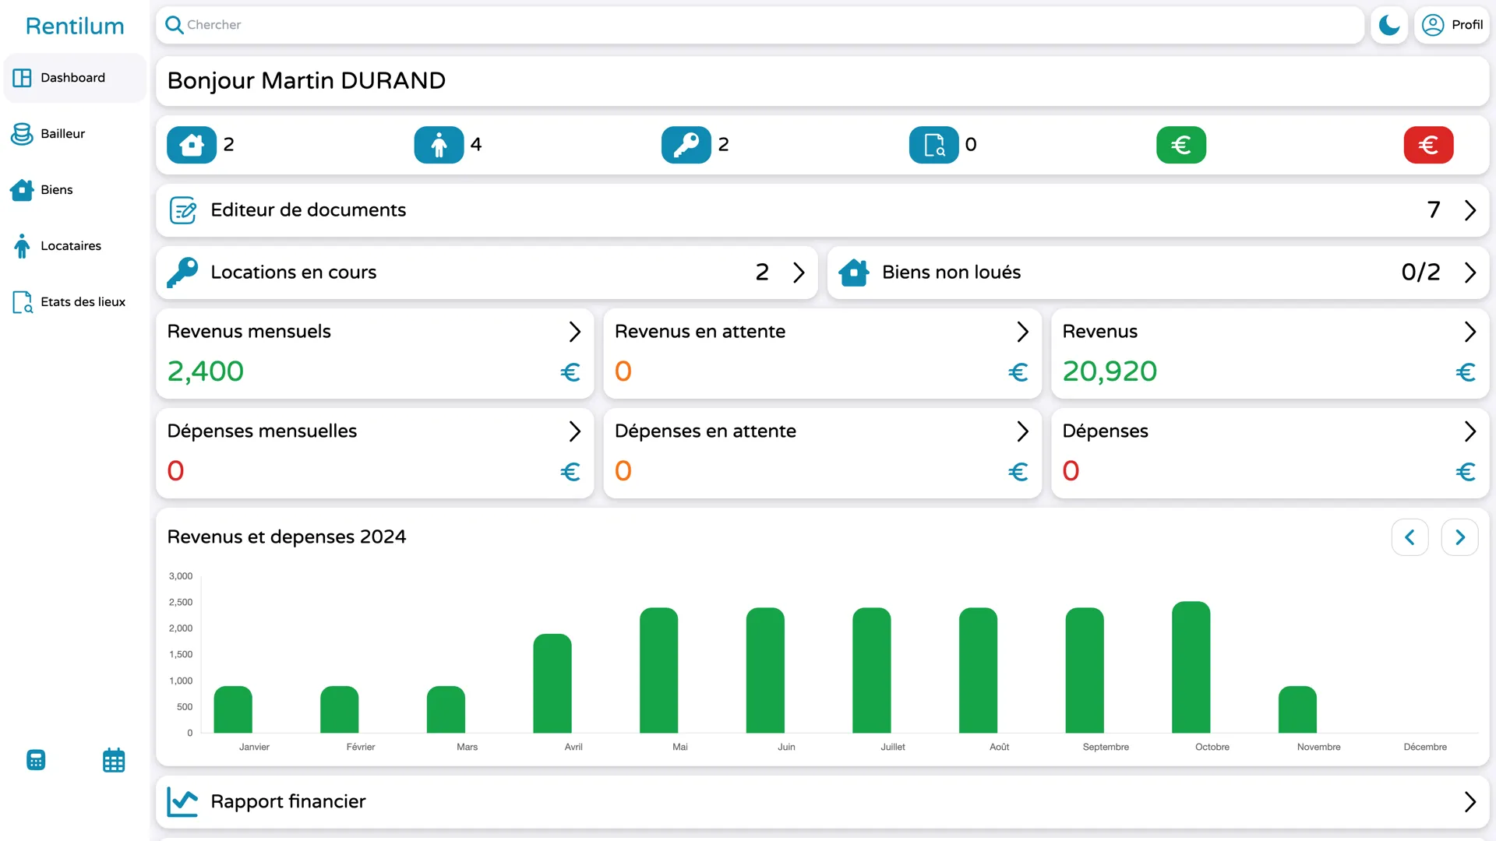Expand Rapport financier chevron

pos(1470,802)
